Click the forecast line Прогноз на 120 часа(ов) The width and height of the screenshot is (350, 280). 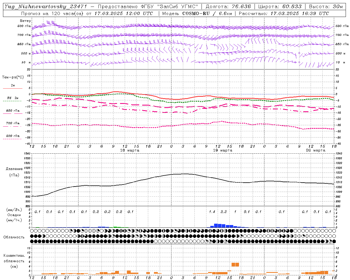(52, 13)
